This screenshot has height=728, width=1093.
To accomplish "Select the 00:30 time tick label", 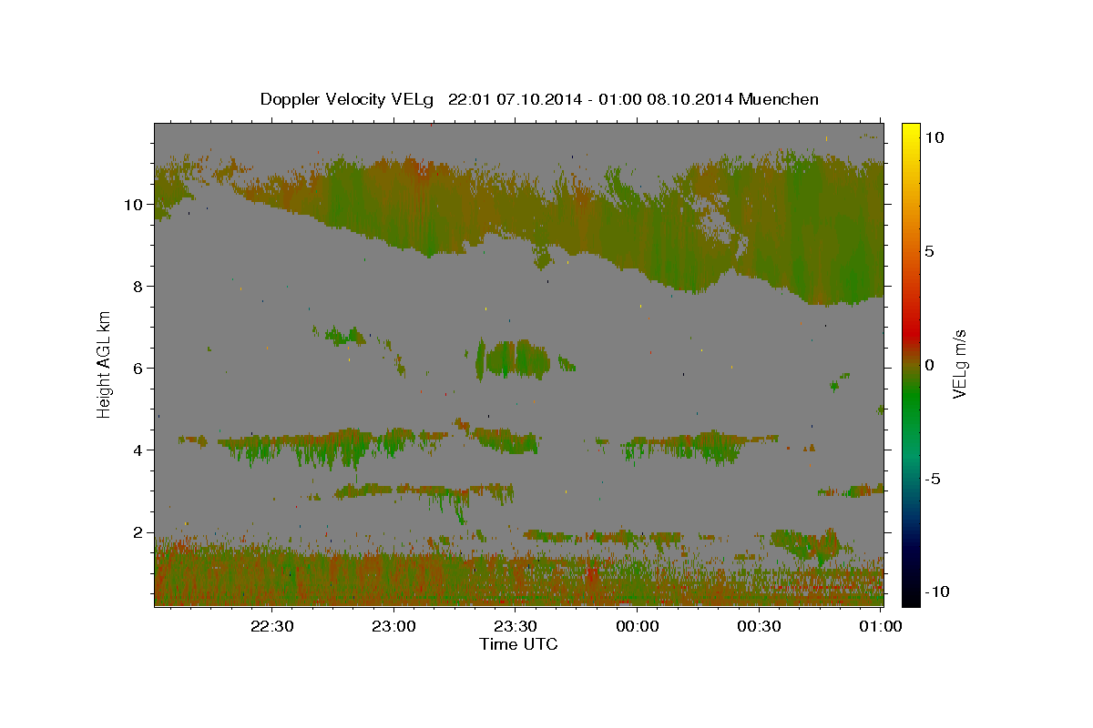I will point(759,626).
